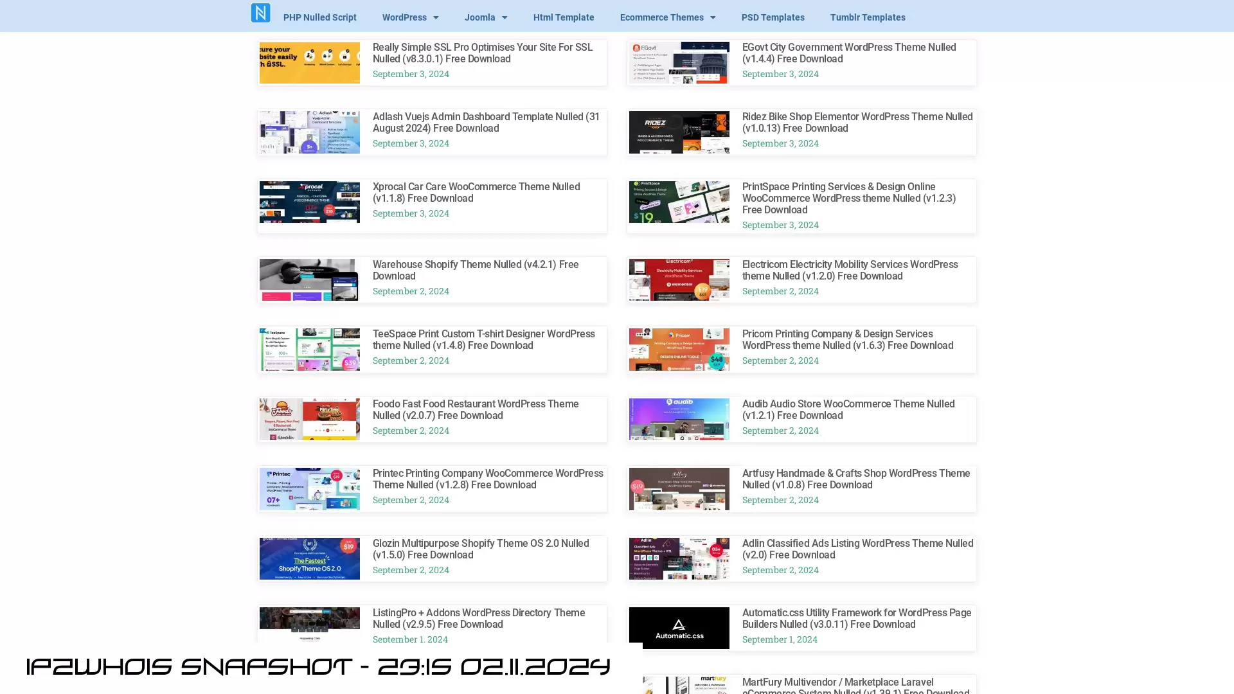Click September 1, 2024 under Automatic.css
1234x694 pixels.
pyautogui.click(x=780, y=639)
